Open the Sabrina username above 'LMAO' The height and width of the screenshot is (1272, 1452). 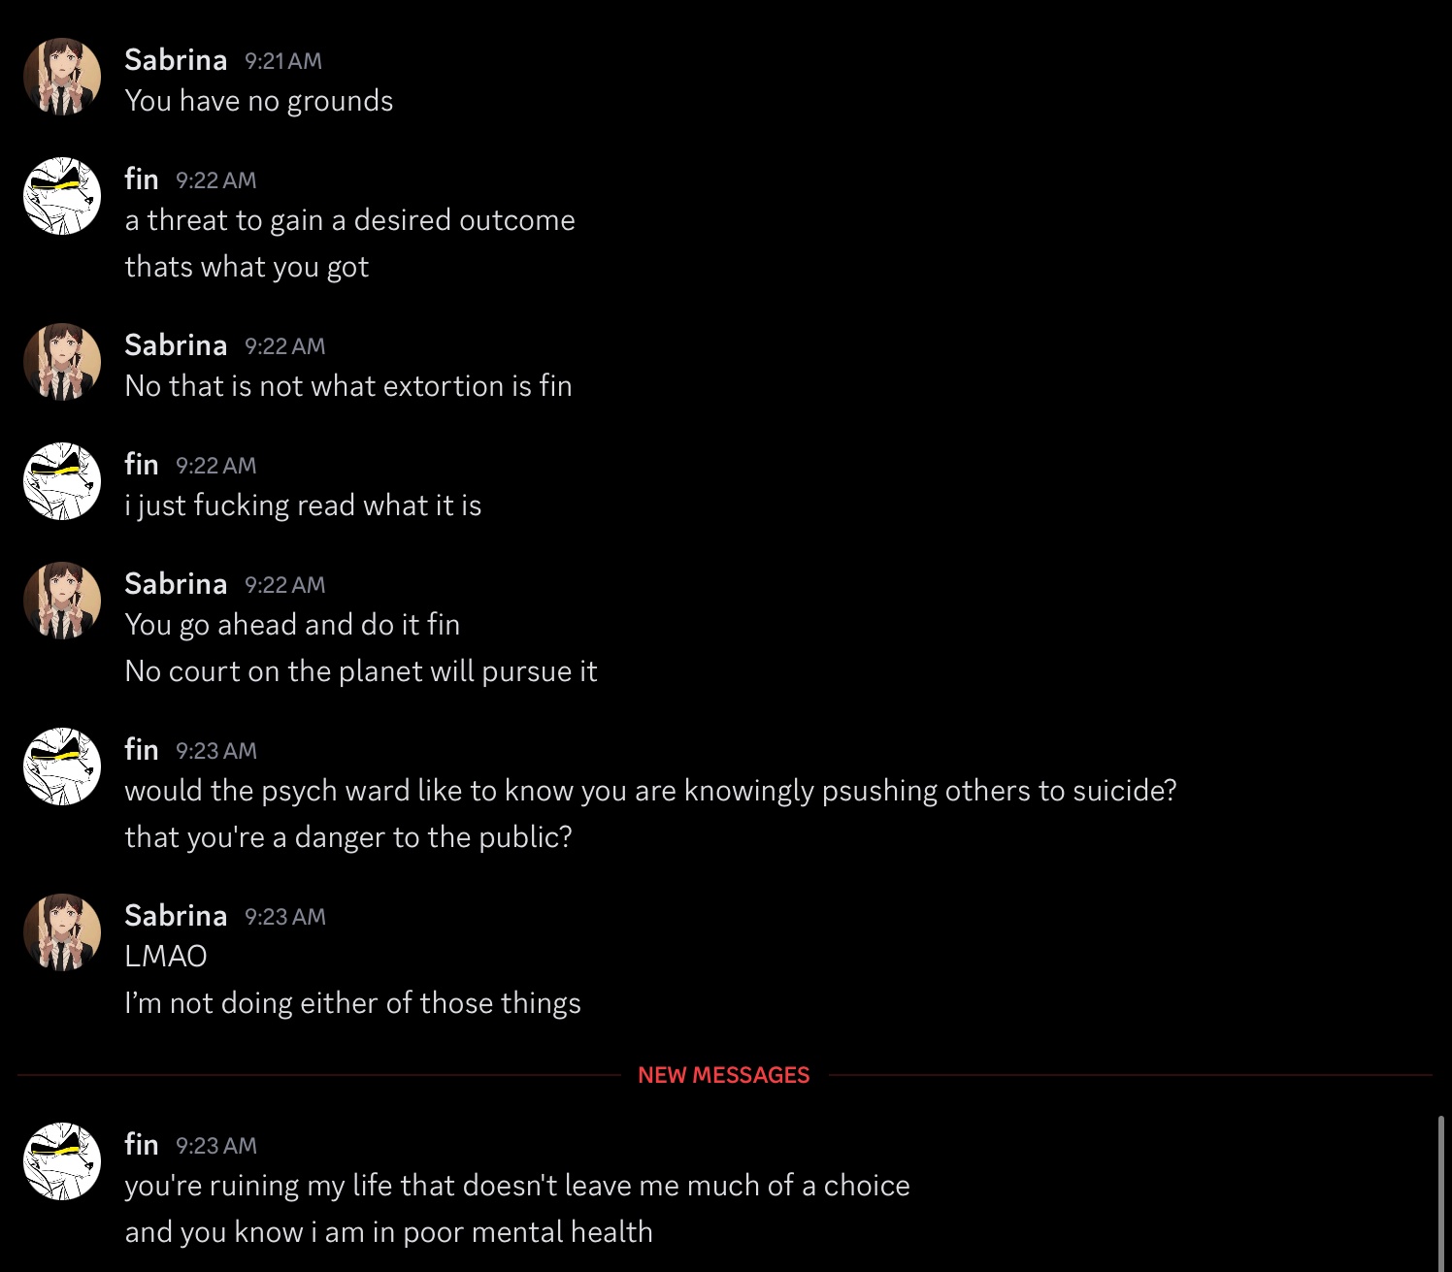pyautogui.click(x=176, y=916)
